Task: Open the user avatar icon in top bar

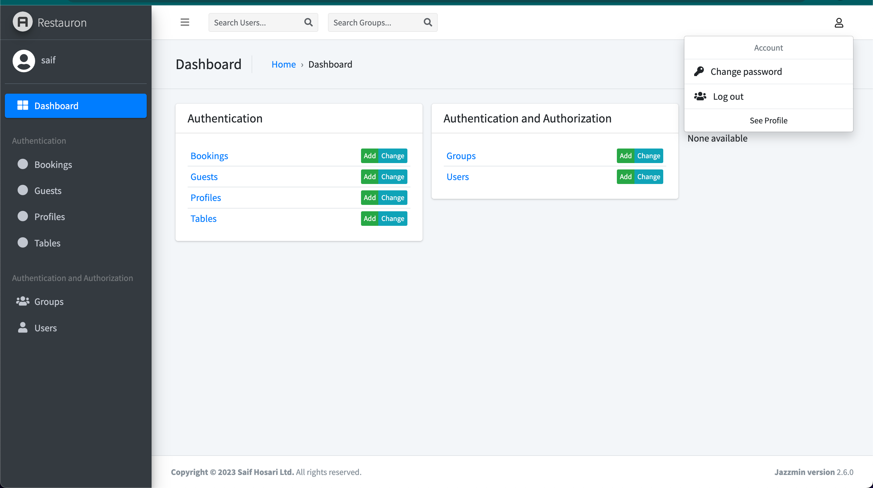Action: (839, 22)
